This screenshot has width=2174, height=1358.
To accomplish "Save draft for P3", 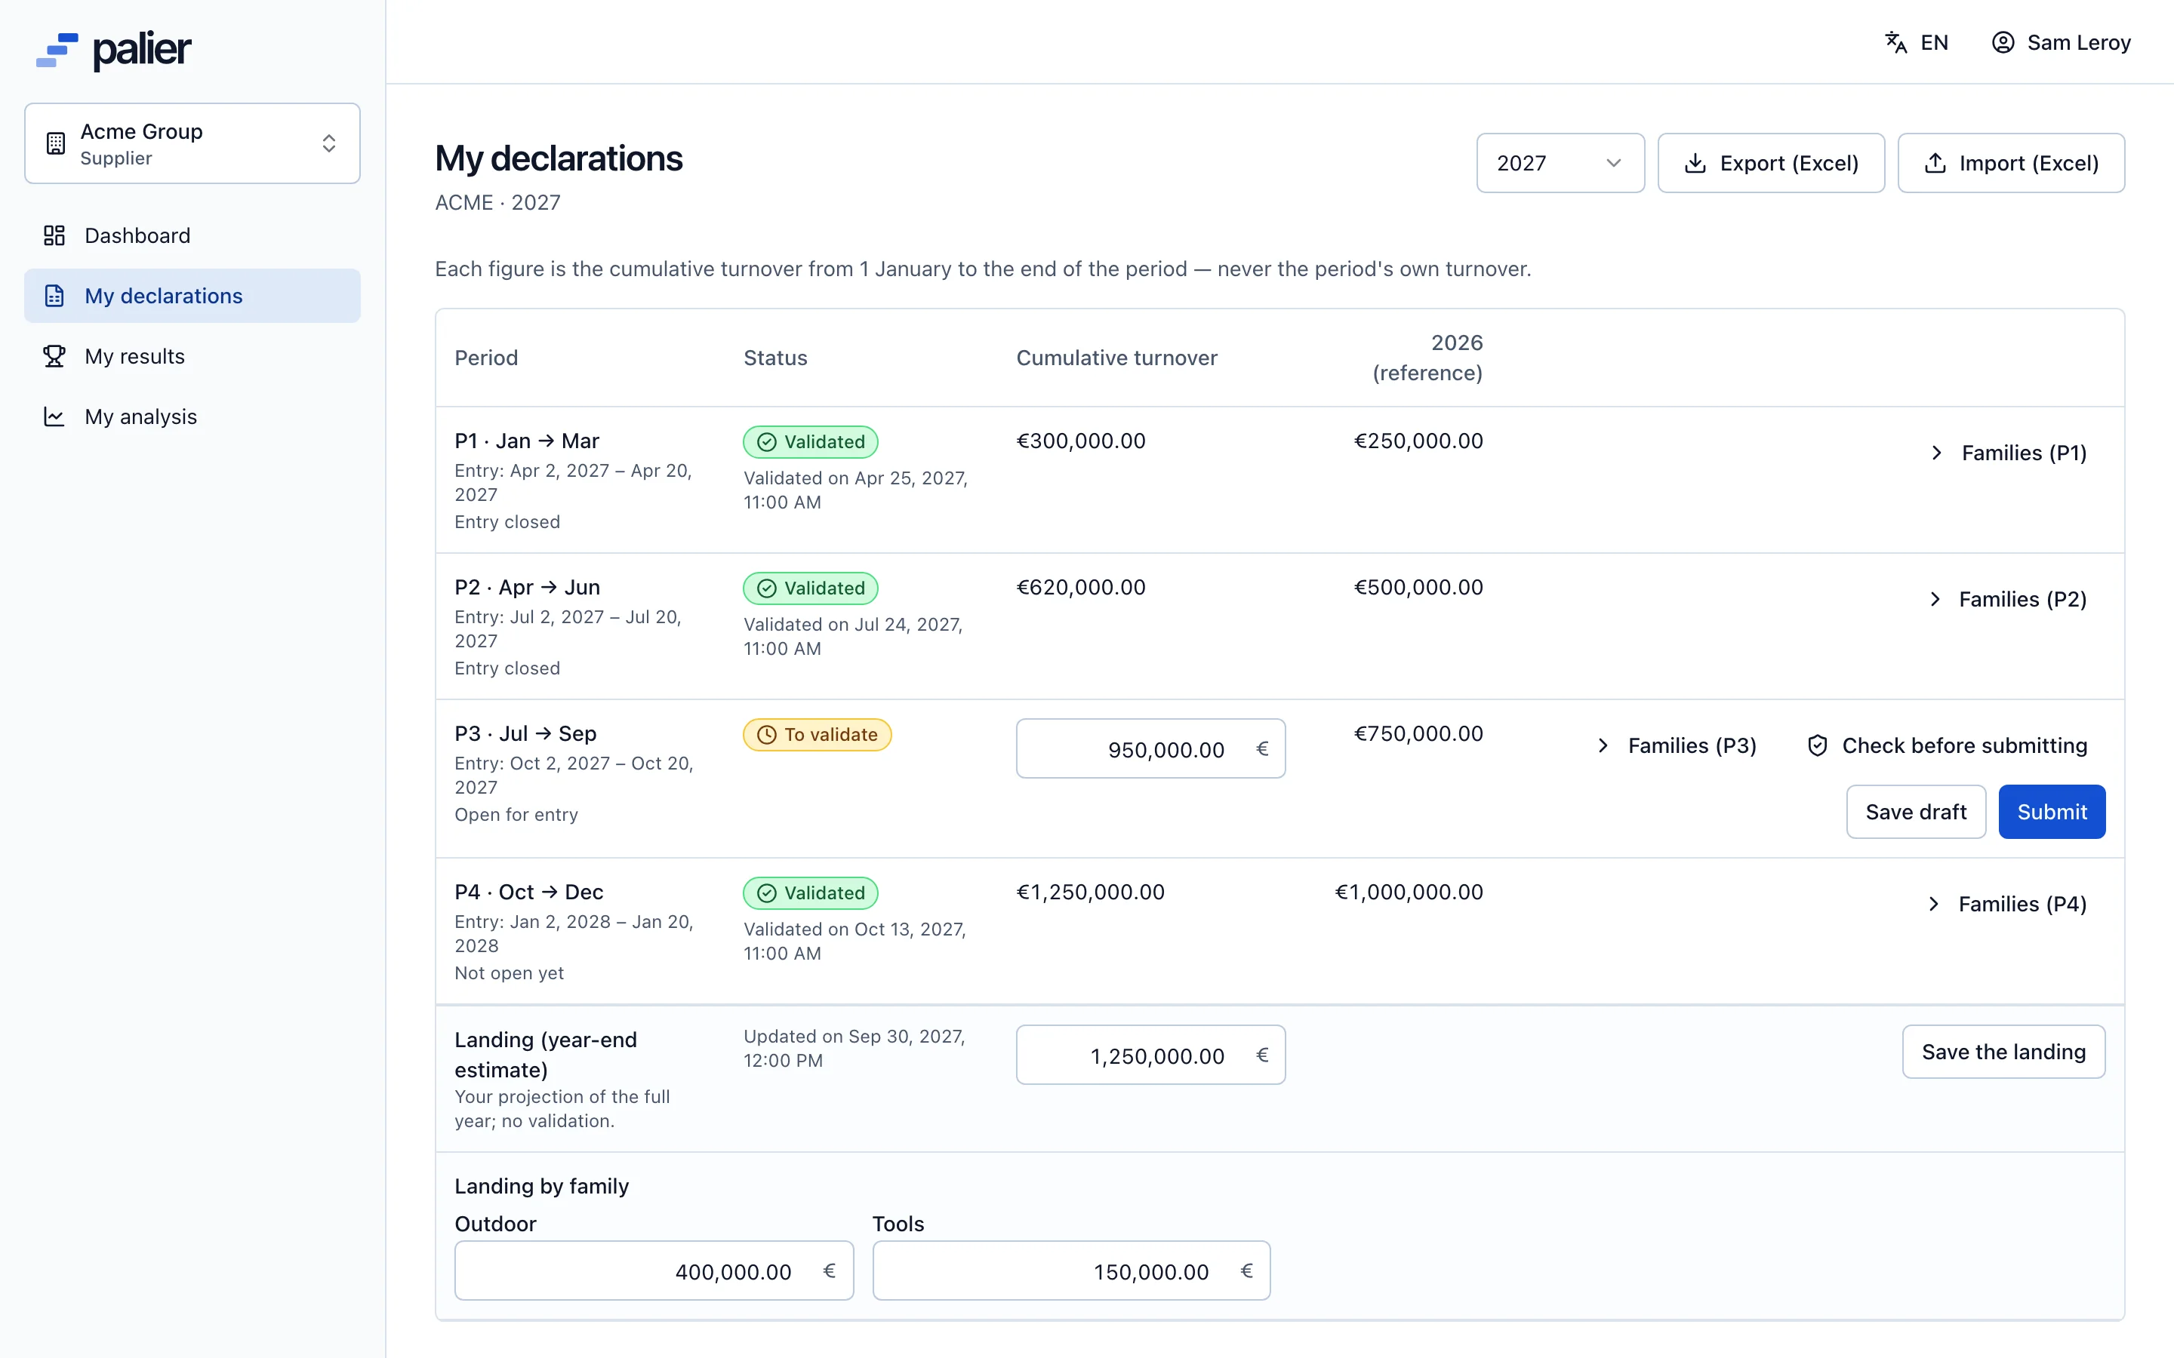I will tap(1916, 812).
